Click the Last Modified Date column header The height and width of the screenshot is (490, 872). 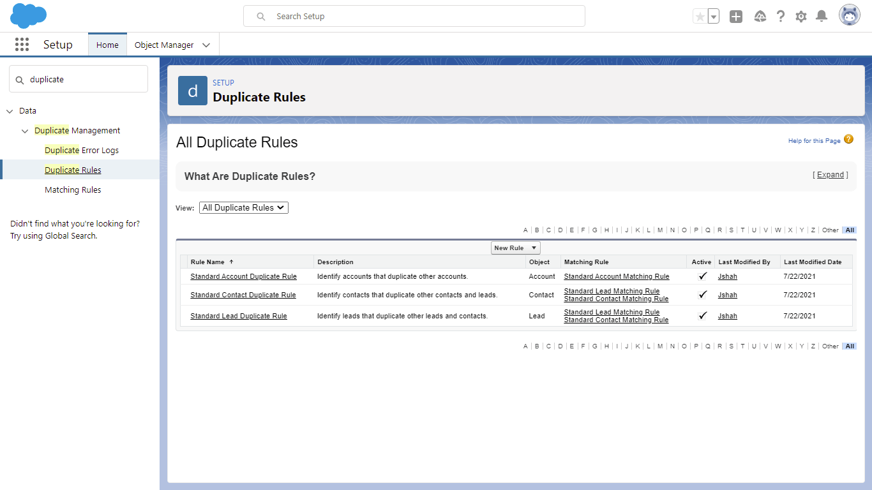point(813,262)
